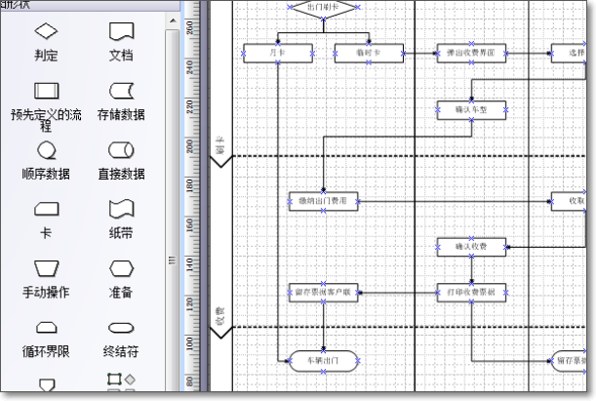
Task: Select the 判定 decision shape
Action: pyautogui.click(x=46, y=31)
